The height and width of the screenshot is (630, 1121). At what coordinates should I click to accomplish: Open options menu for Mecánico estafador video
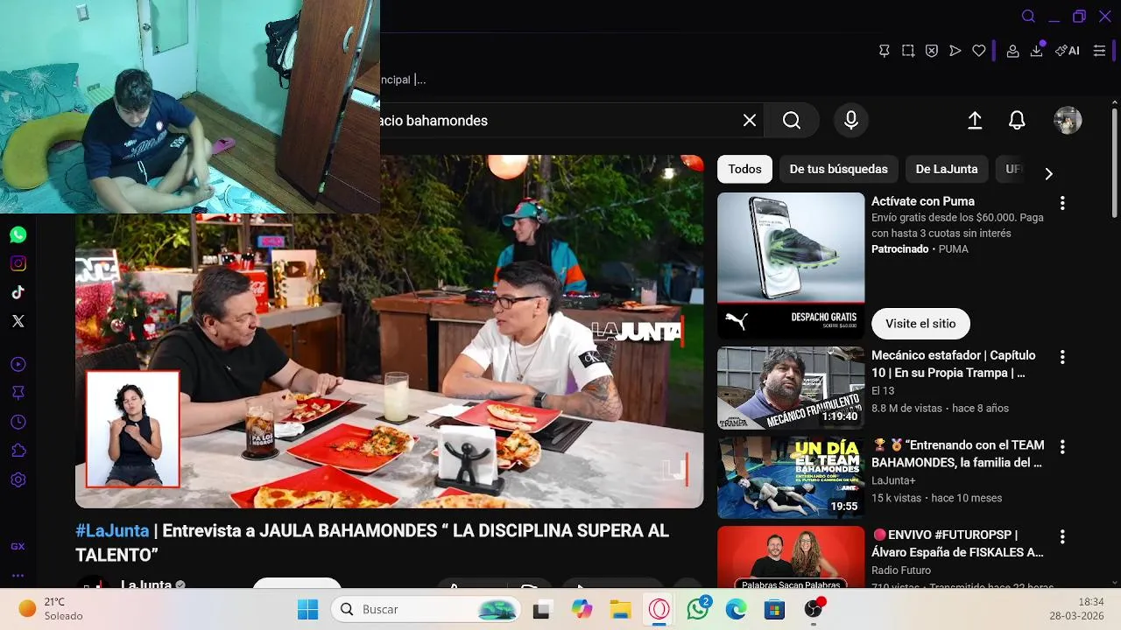click(x=1062, y=357)
